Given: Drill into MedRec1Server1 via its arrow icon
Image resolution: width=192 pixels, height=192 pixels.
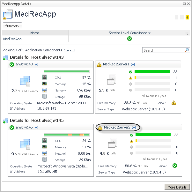Looking at the screenshot, I should [133, 64].
